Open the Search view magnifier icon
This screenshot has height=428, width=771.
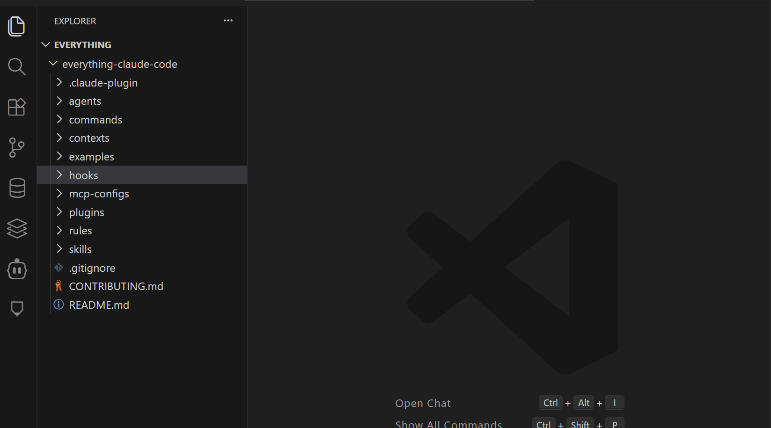(x=17, y=67)
